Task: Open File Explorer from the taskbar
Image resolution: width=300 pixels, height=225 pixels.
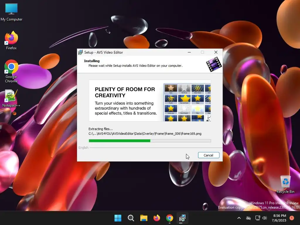Action: pos(144,218)
